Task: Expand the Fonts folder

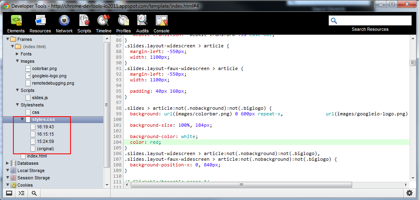Action: point(17,54)
